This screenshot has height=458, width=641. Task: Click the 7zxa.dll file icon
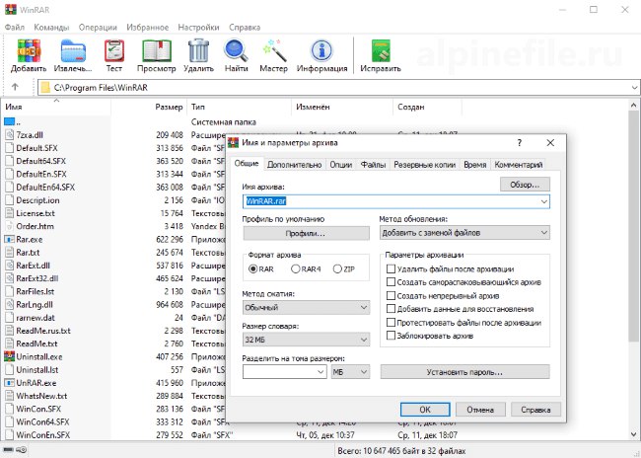click(x=10, y=134)
